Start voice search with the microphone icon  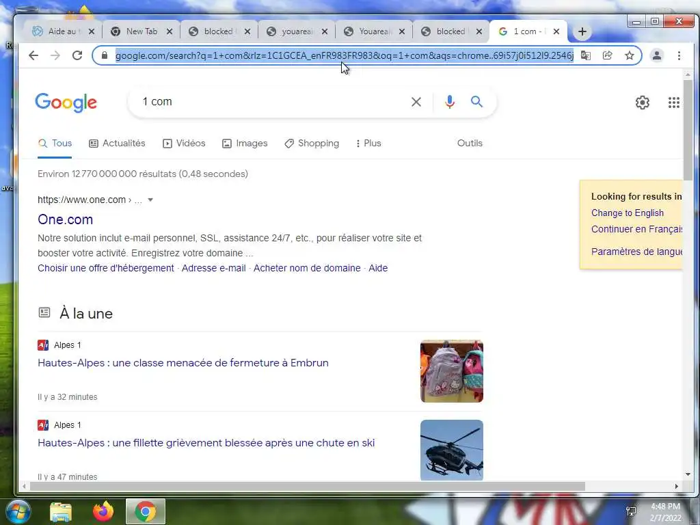[450, 102]
